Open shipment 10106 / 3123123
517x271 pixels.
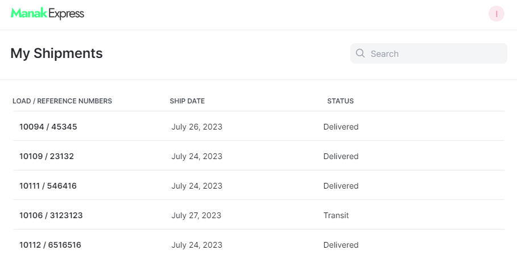pos(51,215)
